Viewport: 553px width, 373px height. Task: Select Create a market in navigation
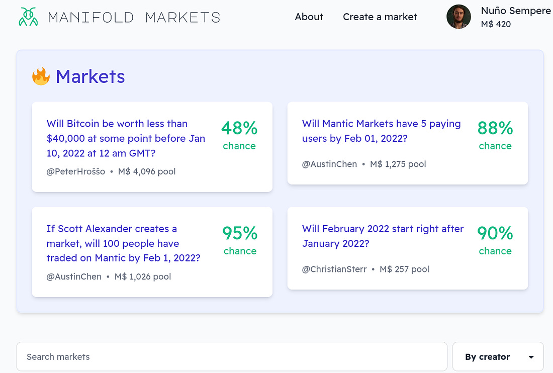[380, 17]
